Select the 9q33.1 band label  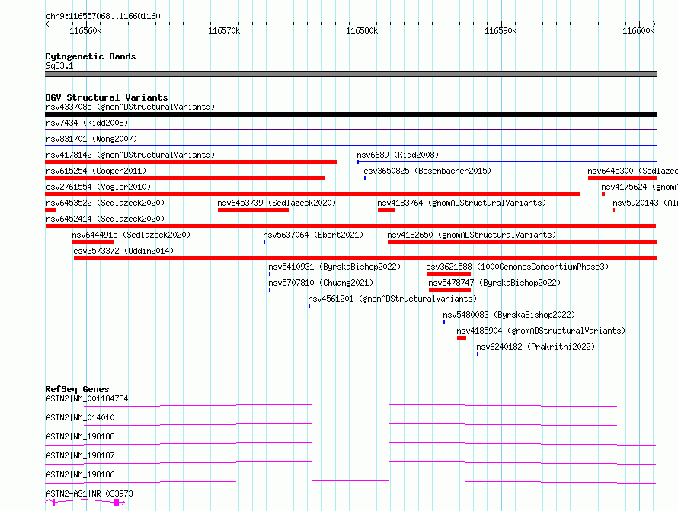click(59, 65)
